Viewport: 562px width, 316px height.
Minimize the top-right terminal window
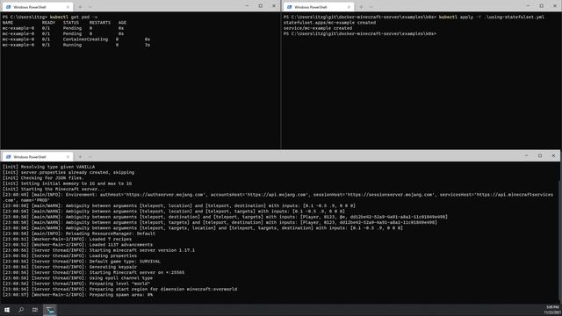tap(528, 6)
